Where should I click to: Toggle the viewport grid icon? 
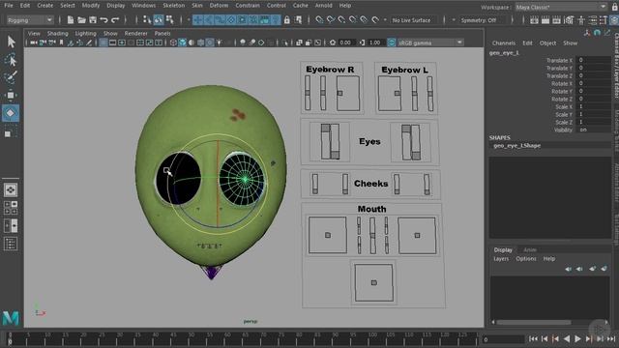[x=103, y=43]
